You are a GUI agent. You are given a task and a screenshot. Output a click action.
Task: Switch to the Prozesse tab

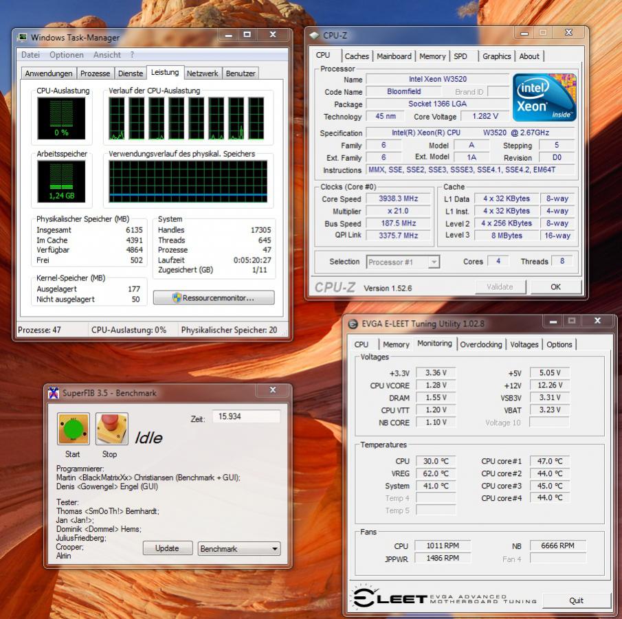click(x=96, y=74)
